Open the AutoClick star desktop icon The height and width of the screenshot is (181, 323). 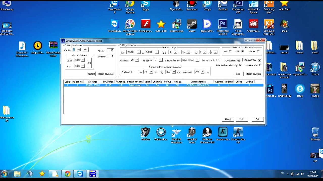point(284,5)
